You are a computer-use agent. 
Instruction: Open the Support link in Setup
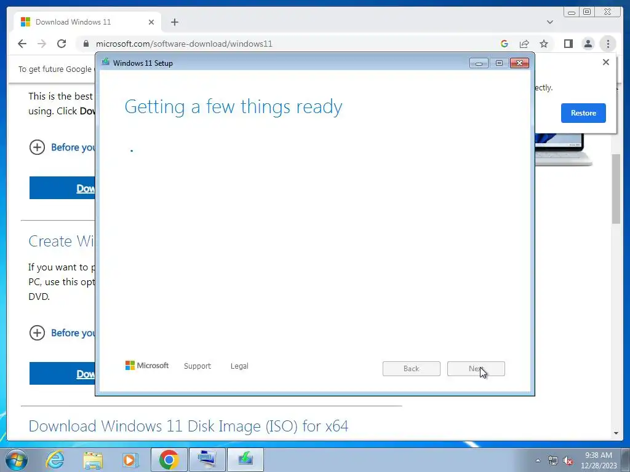[x=197, y=366]
